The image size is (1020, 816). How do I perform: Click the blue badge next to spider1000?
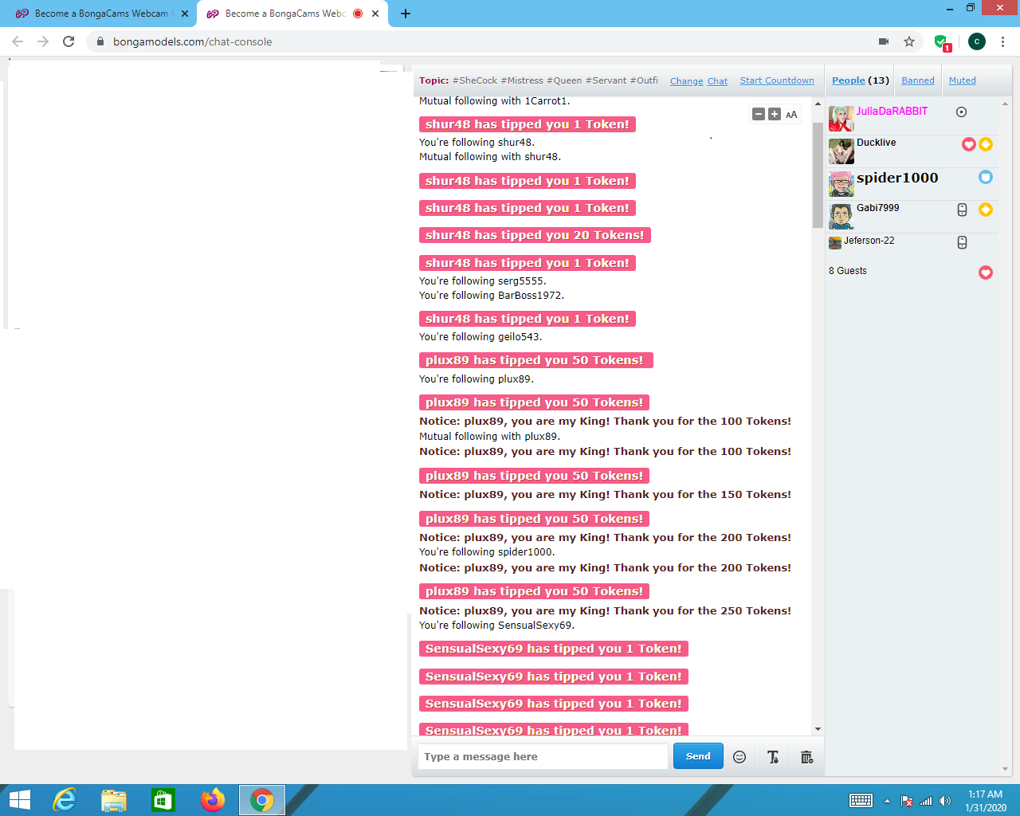986,177
